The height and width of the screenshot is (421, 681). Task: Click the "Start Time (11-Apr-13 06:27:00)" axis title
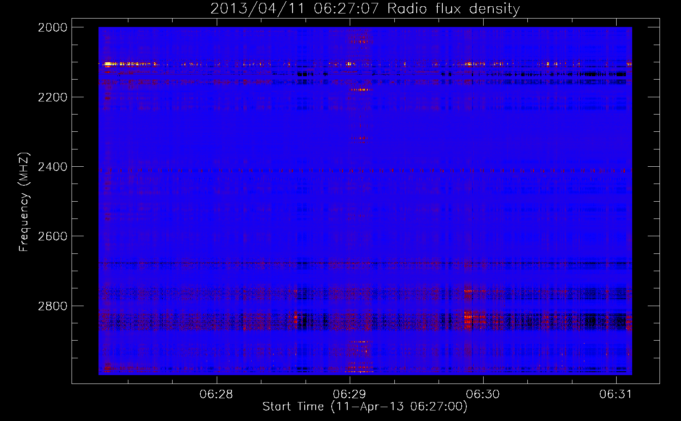[x=365, y=407]
